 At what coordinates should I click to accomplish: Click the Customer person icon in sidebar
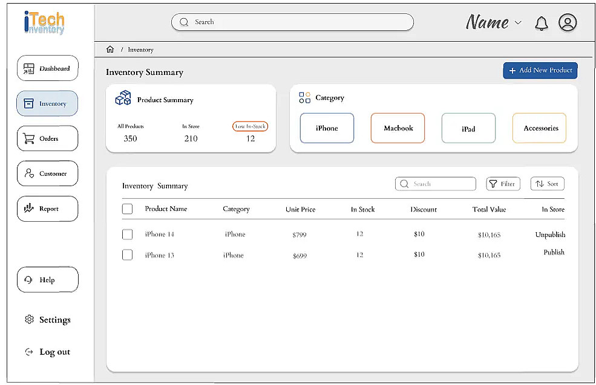29,173
